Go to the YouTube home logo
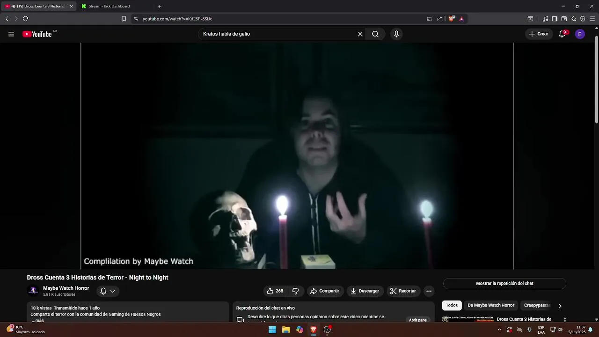This screenshot has height=337, width=599. click(37, 34)
